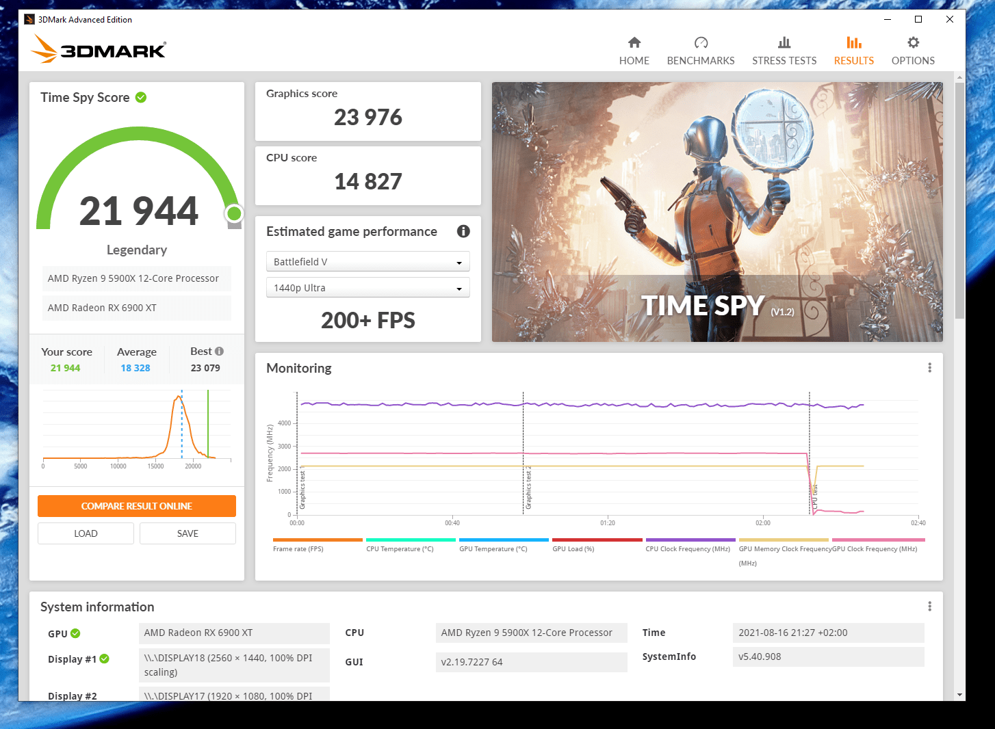Screen dimensions: 995x729
Task: Click the info icon beside Estimated game performance
Action: (463, 231)
